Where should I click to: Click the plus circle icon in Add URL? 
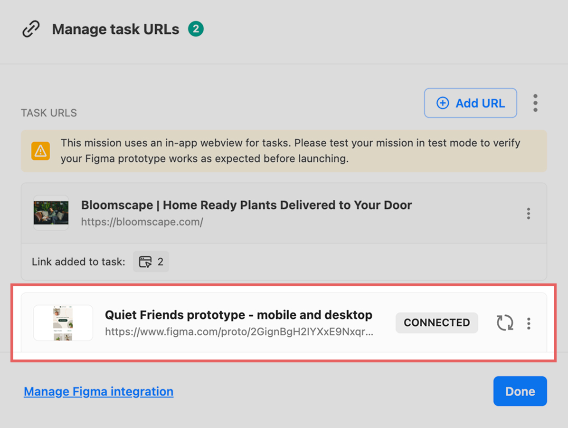click(443, 103)
